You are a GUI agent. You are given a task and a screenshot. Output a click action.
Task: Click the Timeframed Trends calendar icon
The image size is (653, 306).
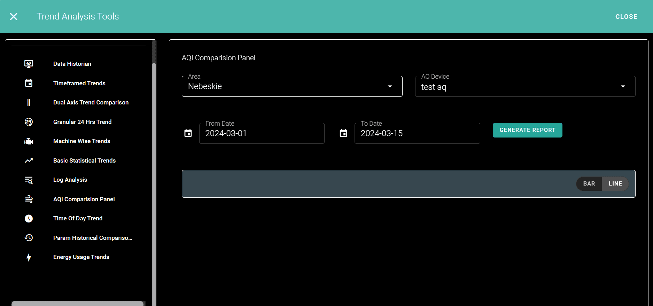29,83
